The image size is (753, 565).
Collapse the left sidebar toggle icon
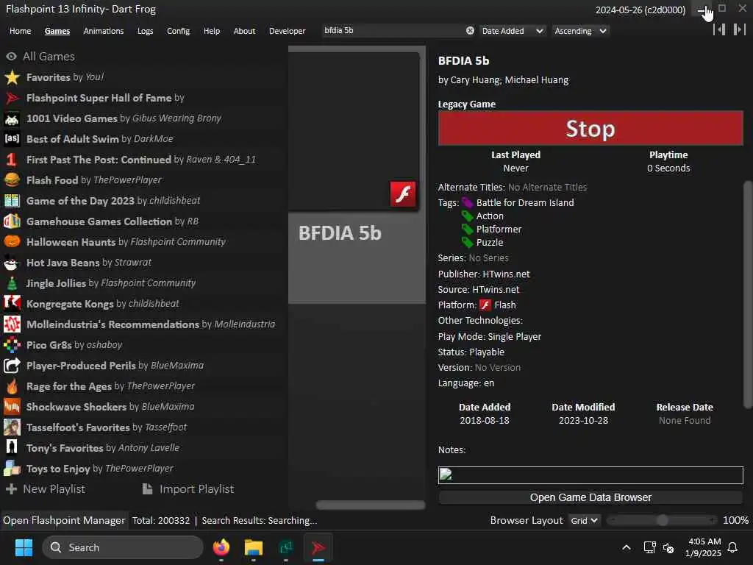coord(719,29)
